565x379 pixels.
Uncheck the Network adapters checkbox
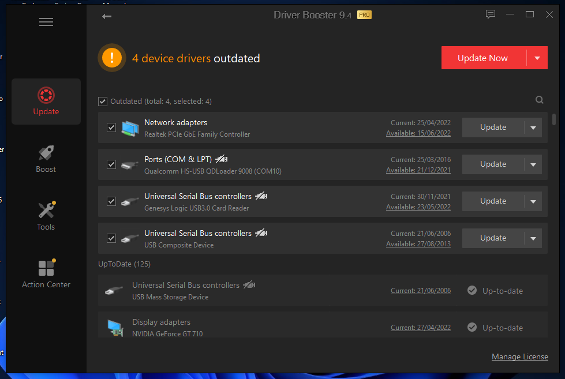click(111, 127)
